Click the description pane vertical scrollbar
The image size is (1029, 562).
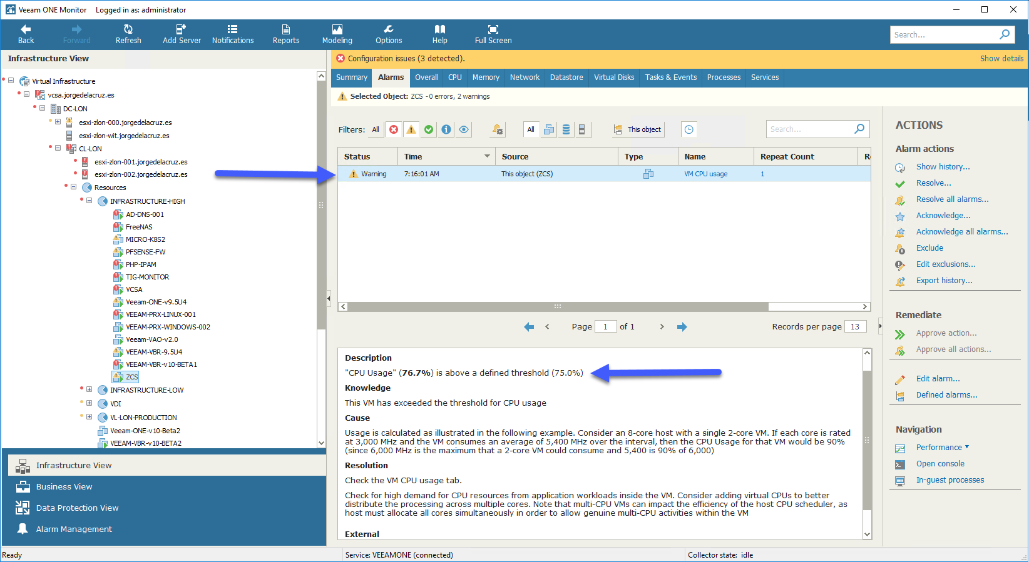(867, 441)
